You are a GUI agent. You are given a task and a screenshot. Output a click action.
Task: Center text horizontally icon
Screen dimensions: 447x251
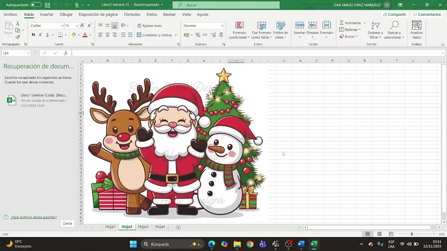(x=108, y=35)
